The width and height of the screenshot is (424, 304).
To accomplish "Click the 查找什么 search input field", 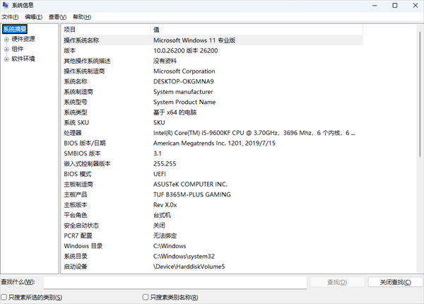I will tap(175, 282).
